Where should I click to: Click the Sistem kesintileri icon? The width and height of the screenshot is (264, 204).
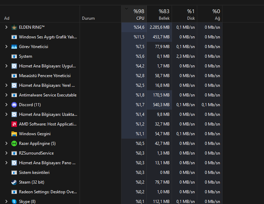coord(14,173)
